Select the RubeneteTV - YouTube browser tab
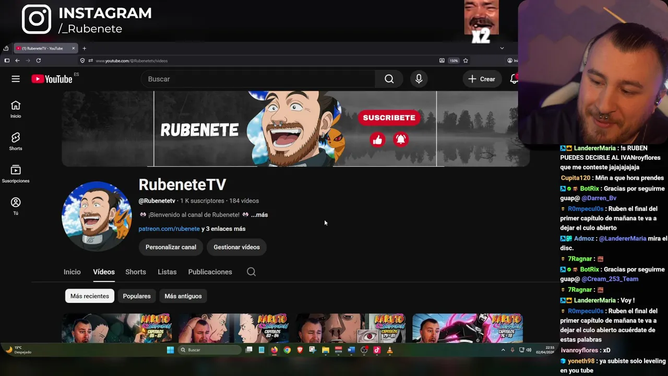The height and width of the screenshot is (376, 668). pyautogui.click(x=45, y=48)
